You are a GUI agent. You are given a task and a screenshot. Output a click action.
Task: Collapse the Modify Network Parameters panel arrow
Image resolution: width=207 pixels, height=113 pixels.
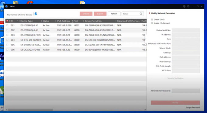(146, 39)
